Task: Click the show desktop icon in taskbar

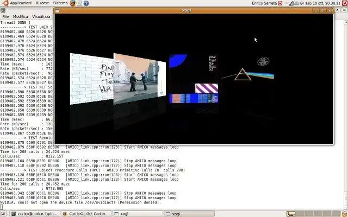Action: 3,214
